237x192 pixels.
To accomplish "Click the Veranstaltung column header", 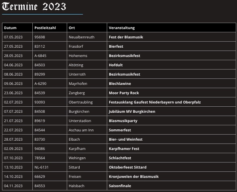I will [x=122, y=28].
